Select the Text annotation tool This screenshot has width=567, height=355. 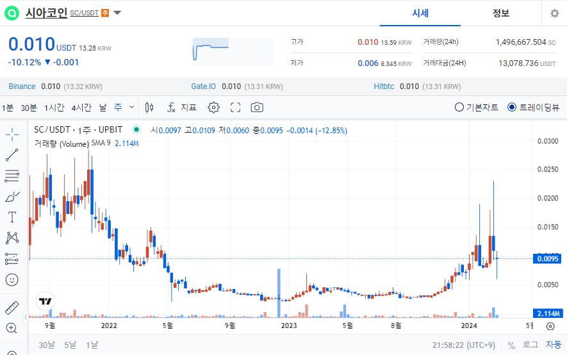coord(12,217)
